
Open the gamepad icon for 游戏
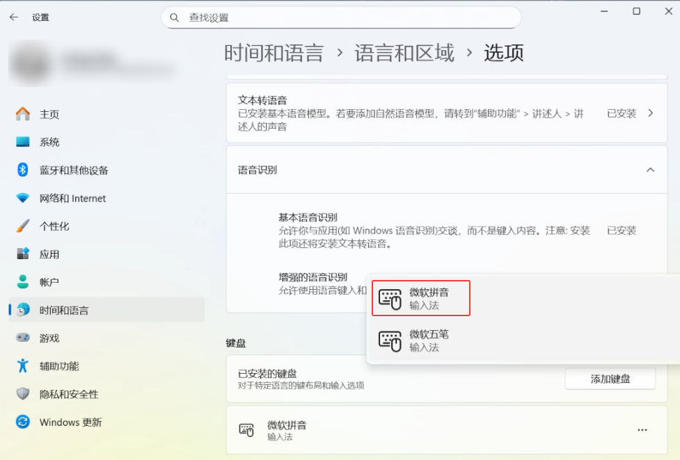point(22,338)
